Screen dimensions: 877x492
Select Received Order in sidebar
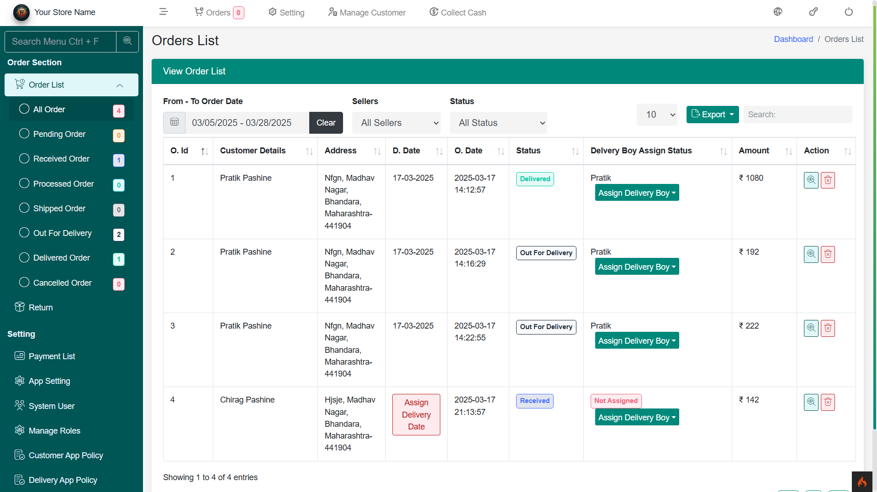click(x=71, y=159)
